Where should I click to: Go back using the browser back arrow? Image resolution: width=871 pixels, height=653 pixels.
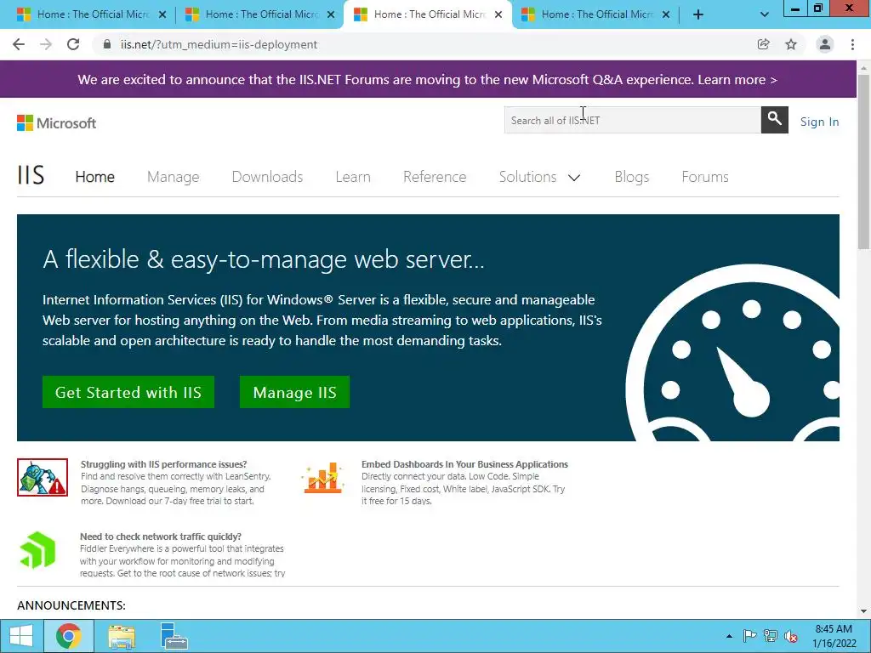[19, 44]
